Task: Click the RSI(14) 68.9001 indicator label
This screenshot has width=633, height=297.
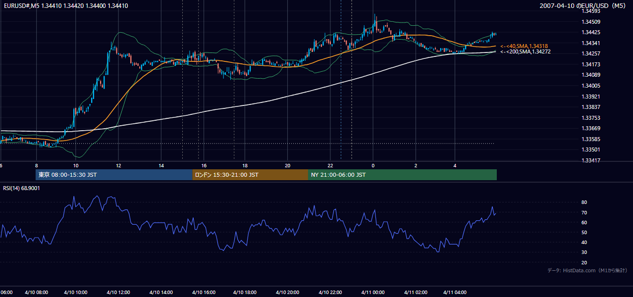Action: [22, 188]
